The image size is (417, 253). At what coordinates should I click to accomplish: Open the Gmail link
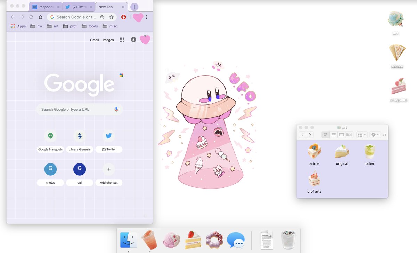tap(95, 40)
